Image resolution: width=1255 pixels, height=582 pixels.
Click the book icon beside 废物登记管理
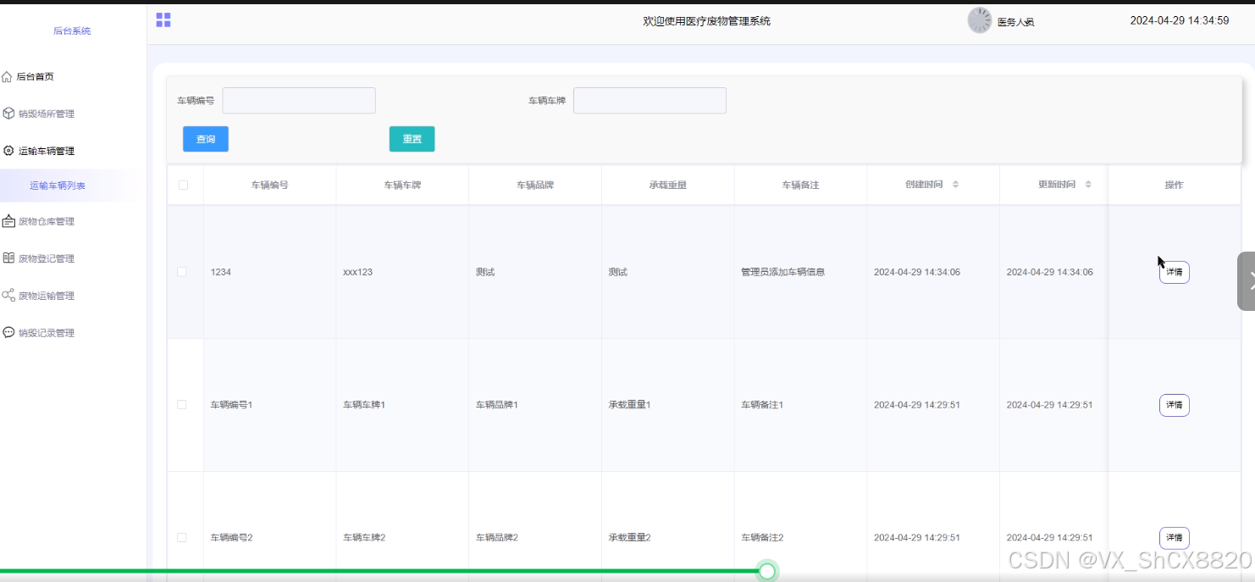[8, 258]
